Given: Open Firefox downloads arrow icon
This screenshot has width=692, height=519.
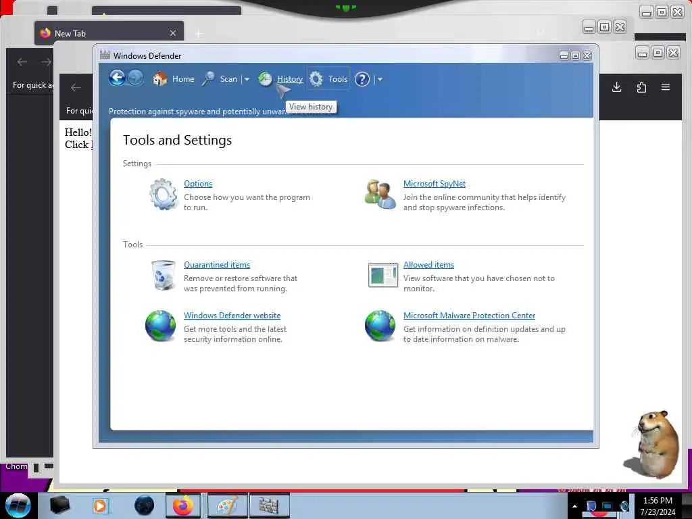Looking at the screenshot, I should pyautogui.click(x=617, y=87).
